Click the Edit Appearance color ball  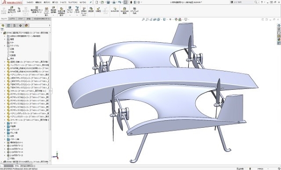(x=176, y=19)
